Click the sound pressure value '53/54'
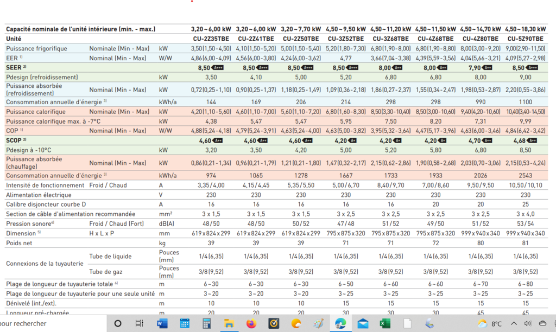 (x=526, y=224)
